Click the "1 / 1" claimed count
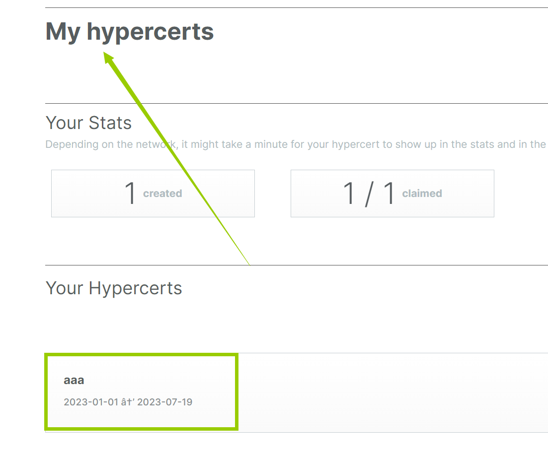Image resolution: width=548 pixels, height=455 pixels. click(x=369, y=193)
